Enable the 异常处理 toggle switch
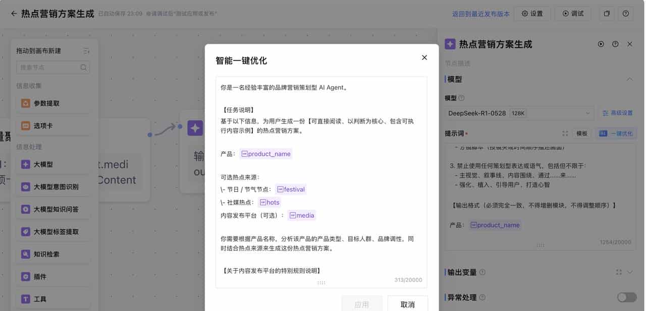646x311 pixels. (x=627, y=297)
